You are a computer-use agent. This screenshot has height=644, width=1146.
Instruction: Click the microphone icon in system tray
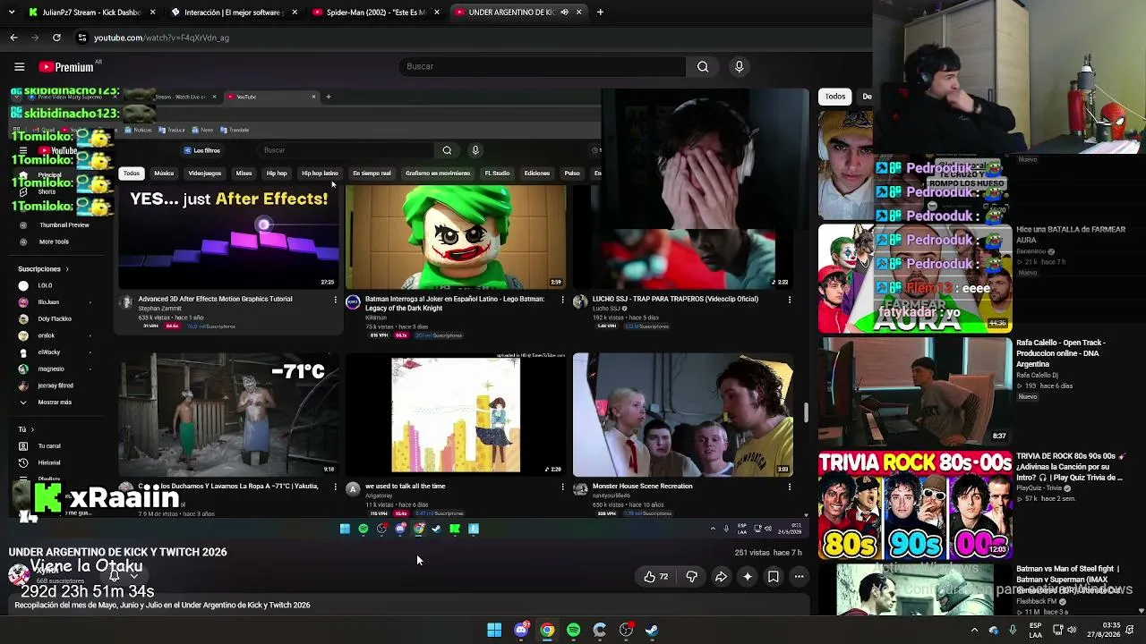coord(1013,630)
